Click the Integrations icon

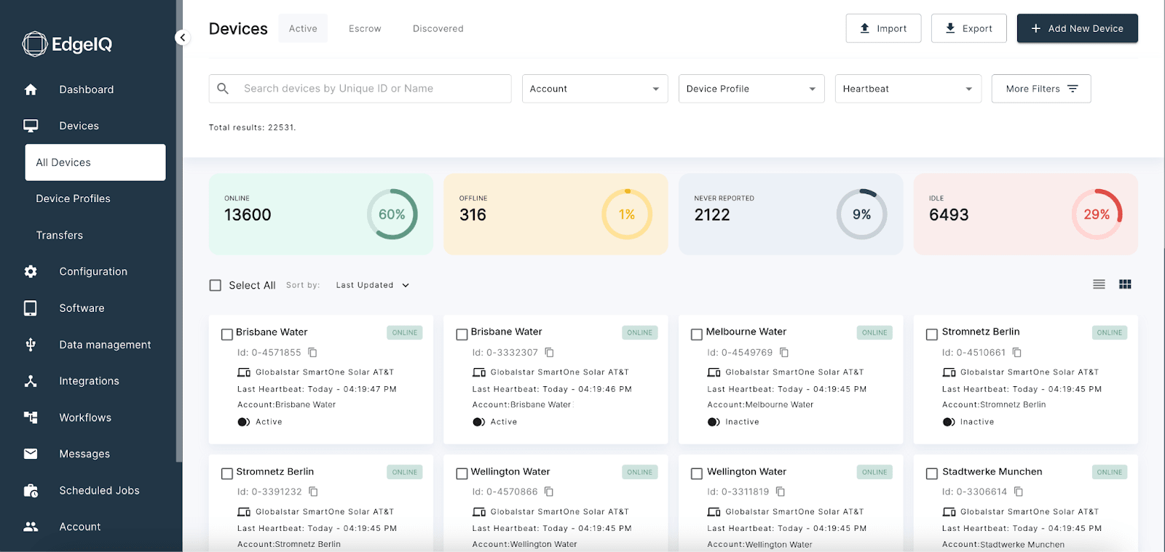(x=31, y=381)
